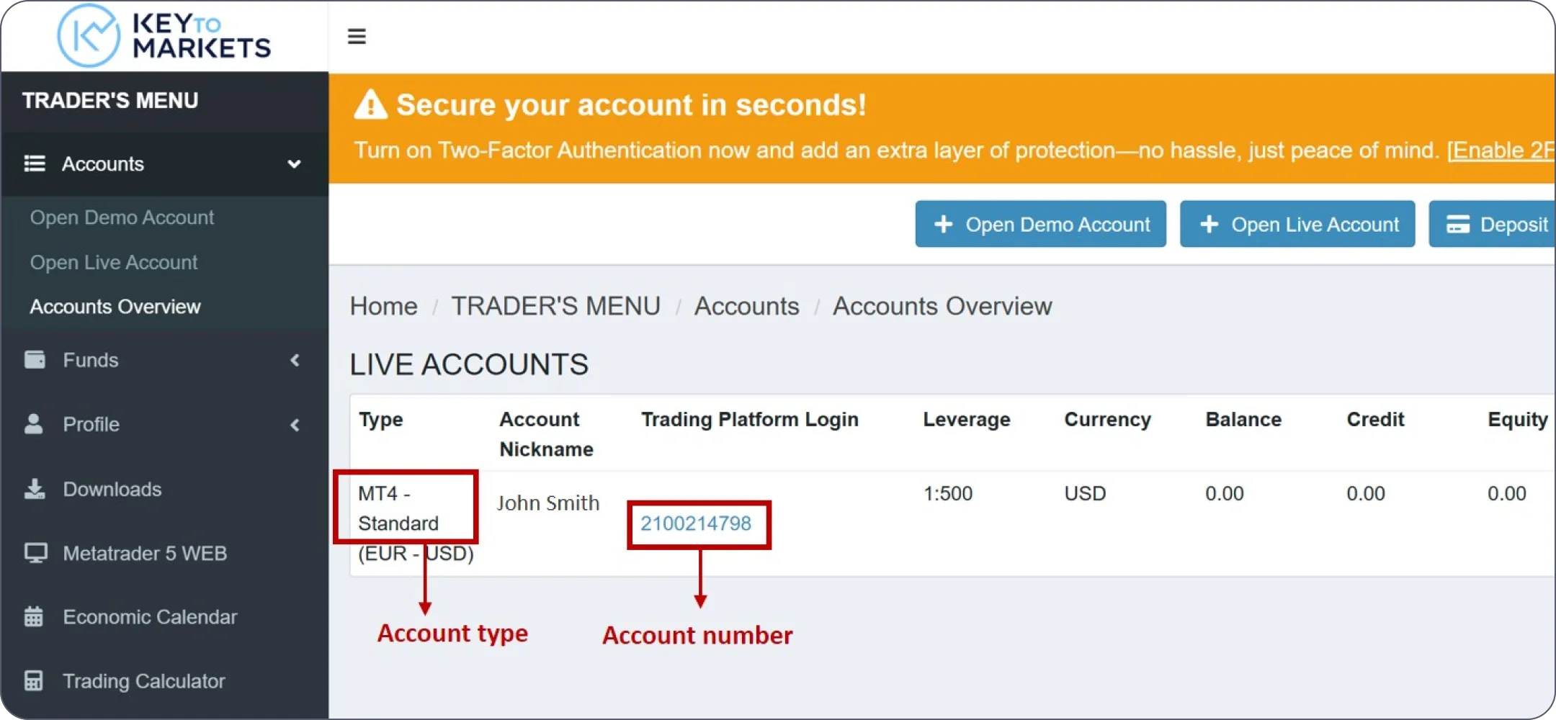The height and width of the screenshot is (720, 1556).
Task: Click the Metatrader 5 WEB monitor icon
Action: point(35,553)
